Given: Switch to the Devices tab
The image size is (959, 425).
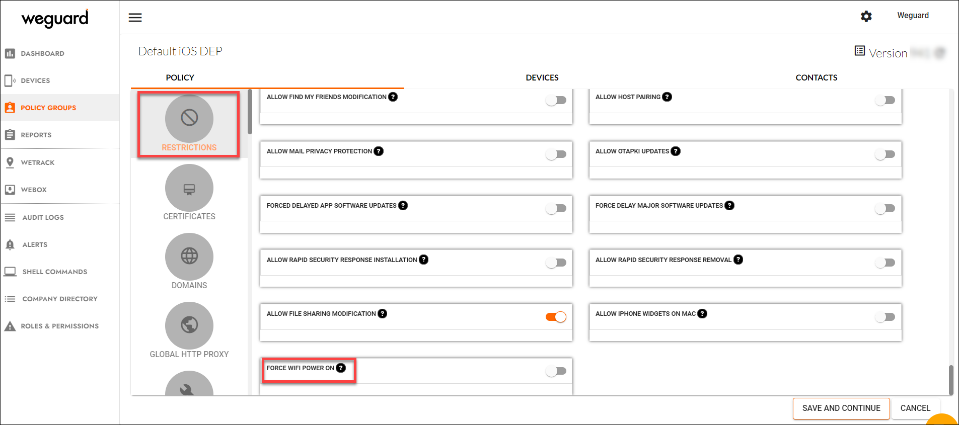Looking at the screenshot, I should 542,77.
